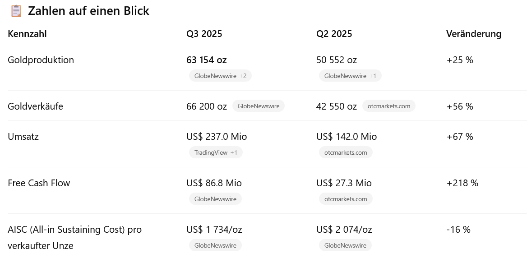This screenshot has height=267, width=527.
Task: Click GlobeNewswire source under US$ 2 074/oz
Action: click(x=345, y=245)
